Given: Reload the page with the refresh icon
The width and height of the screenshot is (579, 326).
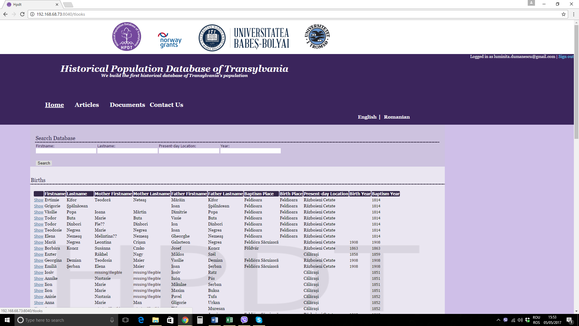Looking at the screenshot, I should coord(22,14).
